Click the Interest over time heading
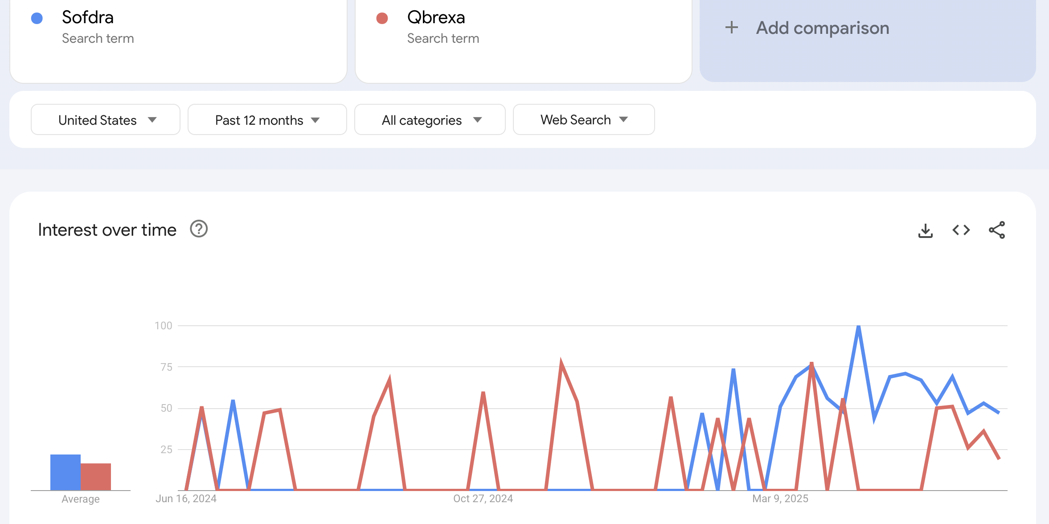This screenshot has height=524, width=1049. [107, 230]
